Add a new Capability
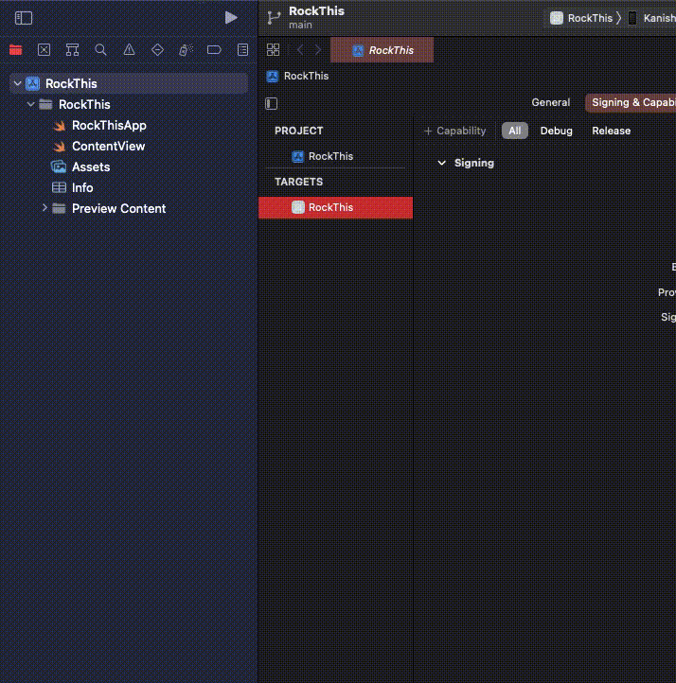Screen dimensions: 676x683 coord(455,131)
